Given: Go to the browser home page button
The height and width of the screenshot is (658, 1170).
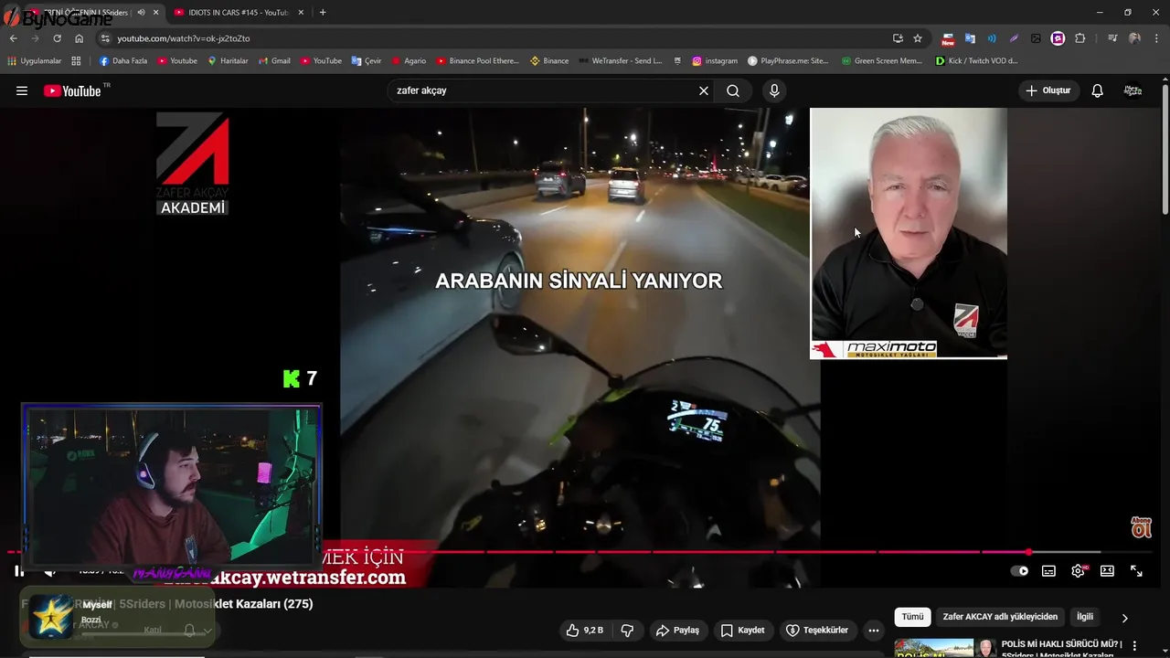Looking at the screenshot, I should (79, 38).
